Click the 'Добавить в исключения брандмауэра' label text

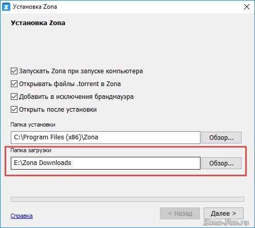(x=76, y=97)
